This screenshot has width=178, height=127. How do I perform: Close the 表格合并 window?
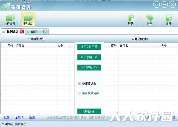[x=172, y=4]
